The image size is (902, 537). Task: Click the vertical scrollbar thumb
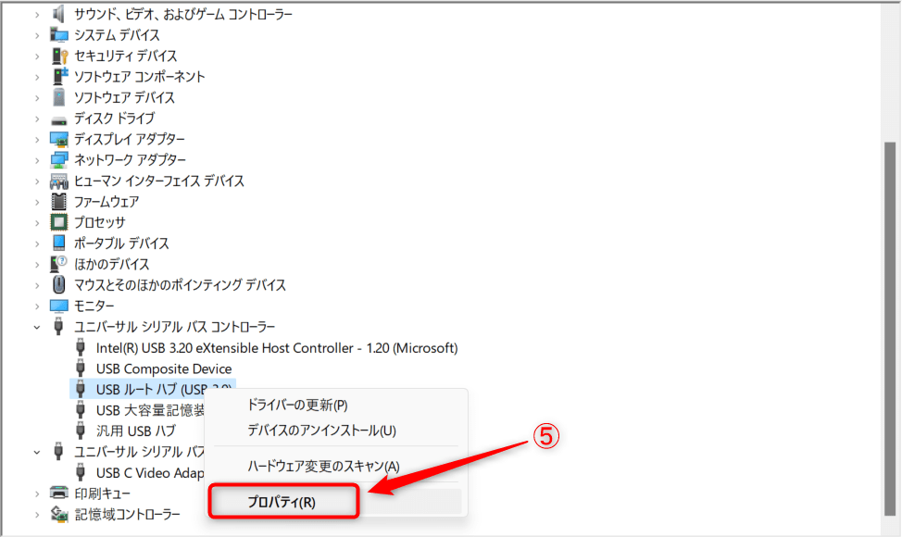pos(891,324)
